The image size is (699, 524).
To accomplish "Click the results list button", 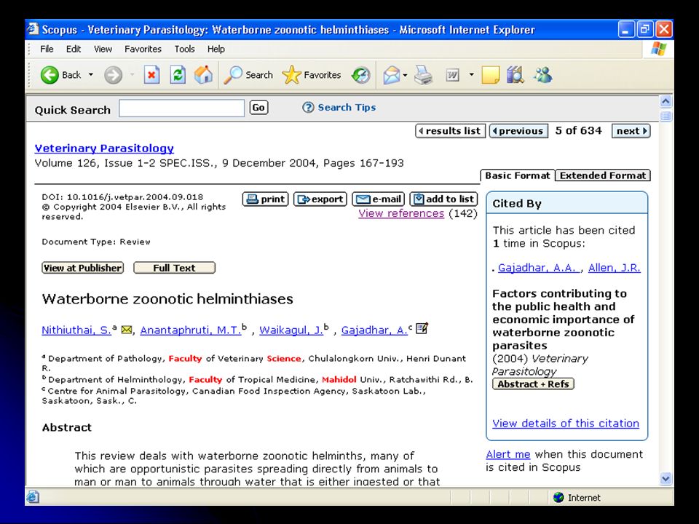I will coord(450,130).
